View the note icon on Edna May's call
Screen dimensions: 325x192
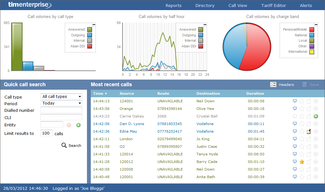[308, 131]
